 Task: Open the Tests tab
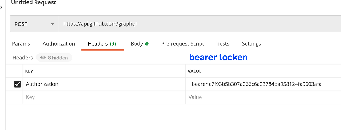223,44
